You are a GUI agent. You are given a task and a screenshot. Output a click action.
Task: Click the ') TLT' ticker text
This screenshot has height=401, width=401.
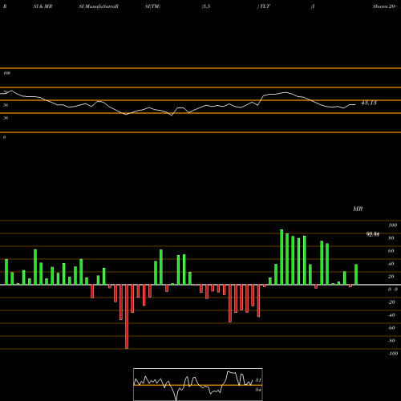(264, 6)
